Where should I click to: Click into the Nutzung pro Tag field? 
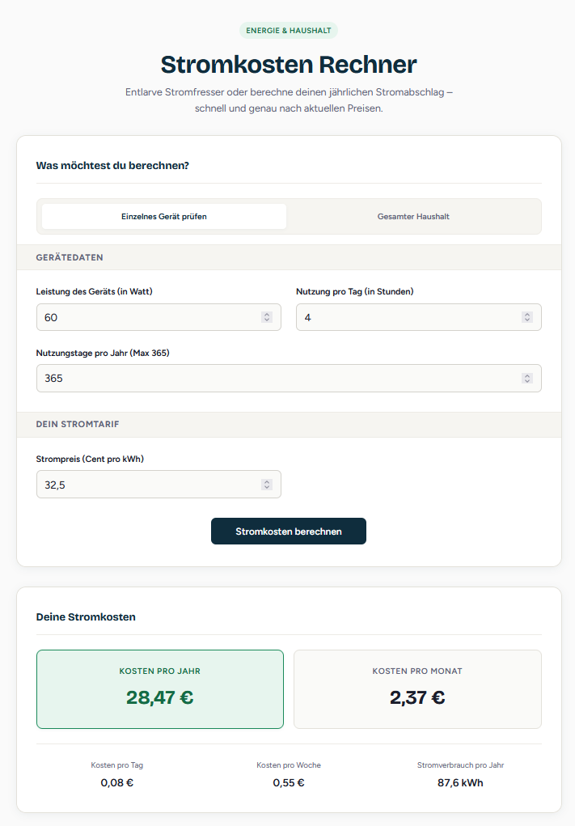(404, 318)
